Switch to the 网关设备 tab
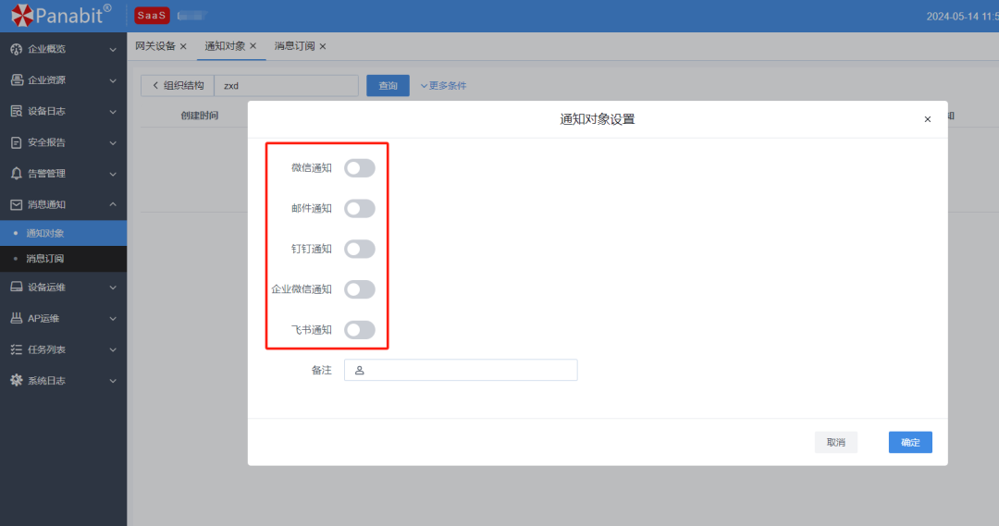 [x=154, y=46]
